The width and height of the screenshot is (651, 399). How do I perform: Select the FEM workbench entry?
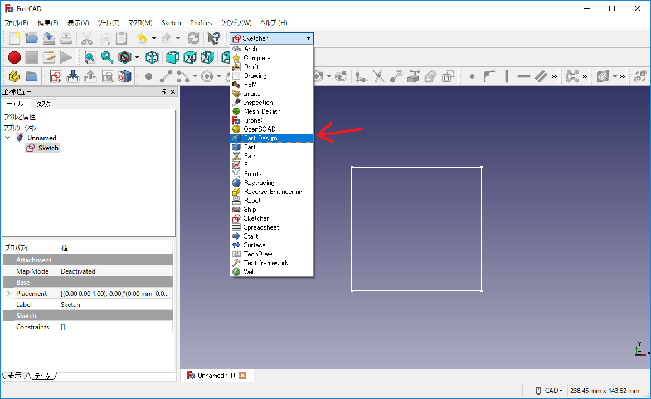pyautogui.click(x=271, y=85)
